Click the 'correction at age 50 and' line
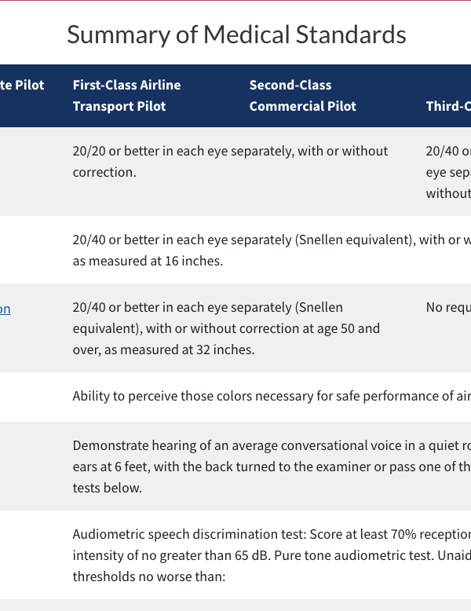Image resolution: width=471 pixels, height=611 pixels. 226,328
